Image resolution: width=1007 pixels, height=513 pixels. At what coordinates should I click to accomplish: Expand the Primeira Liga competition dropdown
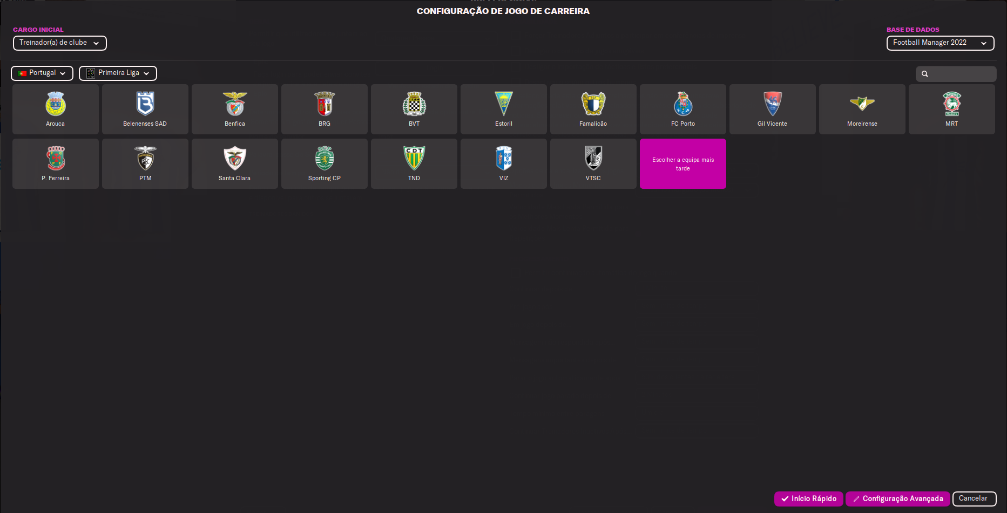(x=118, y=73)
